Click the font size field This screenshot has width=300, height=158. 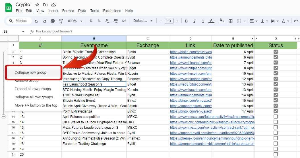click(169, 21)
